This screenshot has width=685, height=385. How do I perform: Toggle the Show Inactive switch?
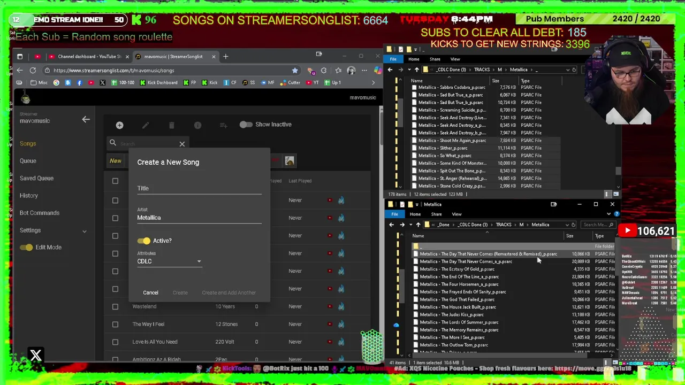tap(246, 125)
